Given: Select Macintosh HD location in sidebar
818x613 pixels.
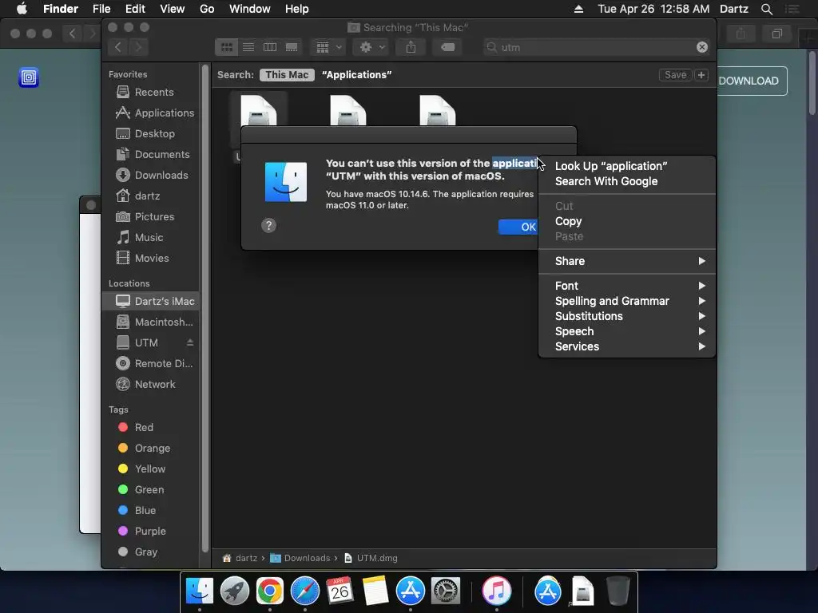Looking at the screenshot, I should click(151, 322).
